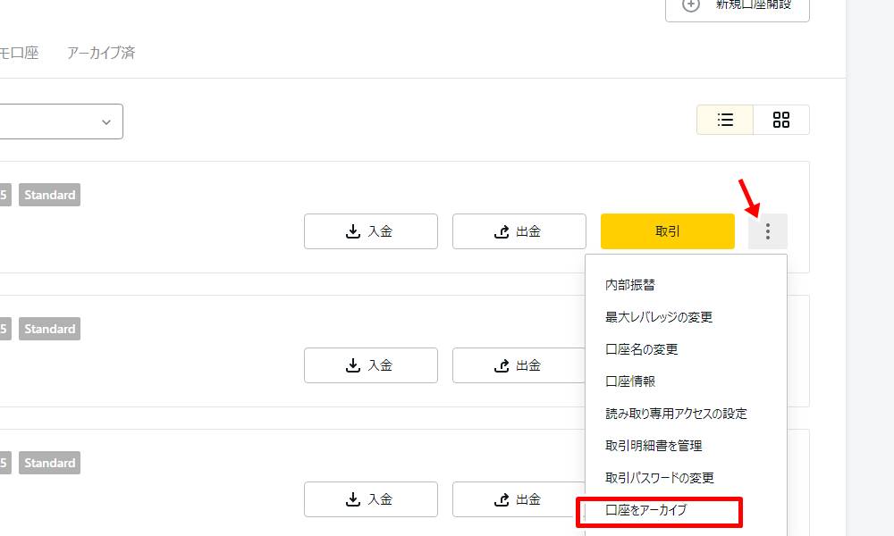
Task: Select 口座名の変更 menu entry
Action: [x=642, y=349]
